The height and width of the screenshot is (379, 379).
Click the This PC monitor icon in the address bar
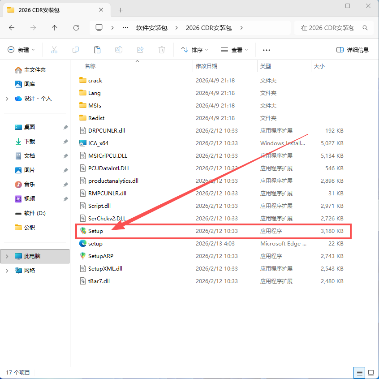tap(99, 28)
